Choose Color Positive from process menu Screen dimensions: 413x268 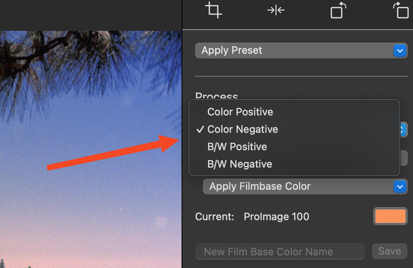click(x=240, y=112)
